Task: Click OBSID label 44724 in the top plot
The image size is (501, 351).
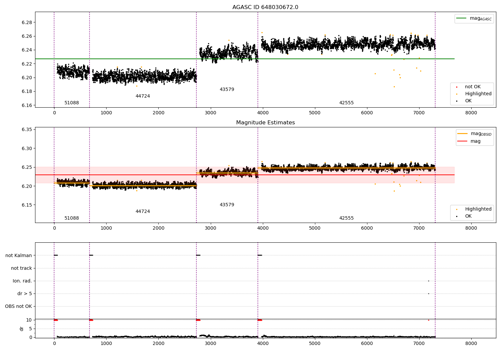Action: [143, 96]
